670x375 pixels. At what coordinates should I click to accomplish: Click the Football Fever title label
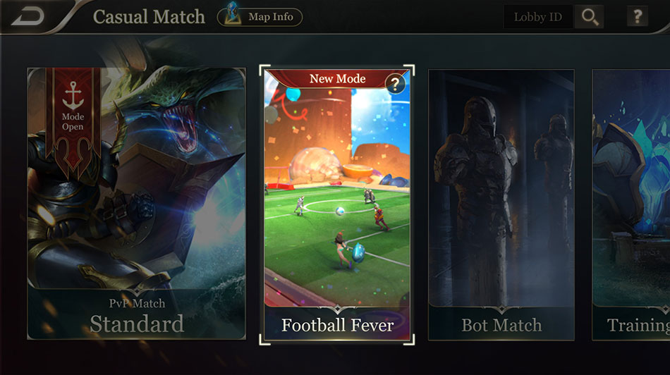click(338, 326)
